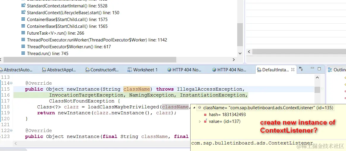Screen dimensions: 346x151
Task: Close the DefaultInsta... editor tab
Action: tap(293, 70)
